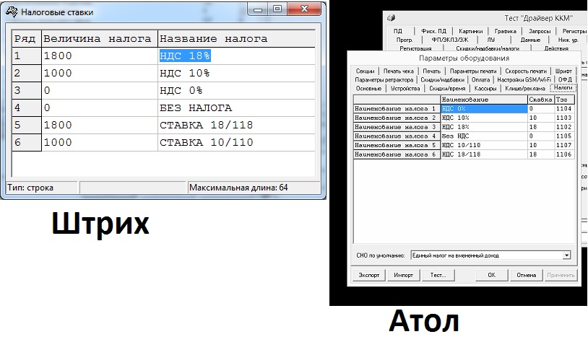Select the Графика tab
This screenshot has width=588, height=342.
click(x=505, y=31)
